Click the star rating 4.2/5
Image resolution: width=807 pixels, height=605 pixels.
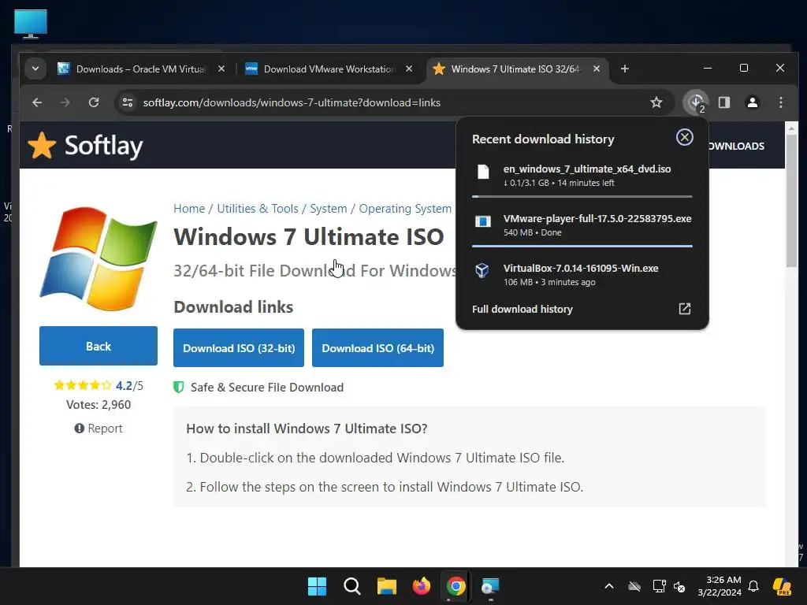point(99,385)
